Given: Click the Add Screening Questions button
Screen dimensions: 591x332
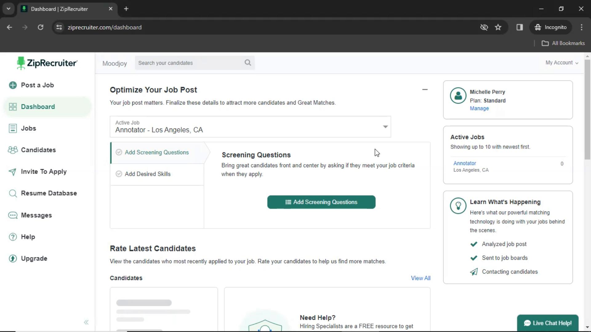Looking at the screenshot, I should [x=321, y=202].
